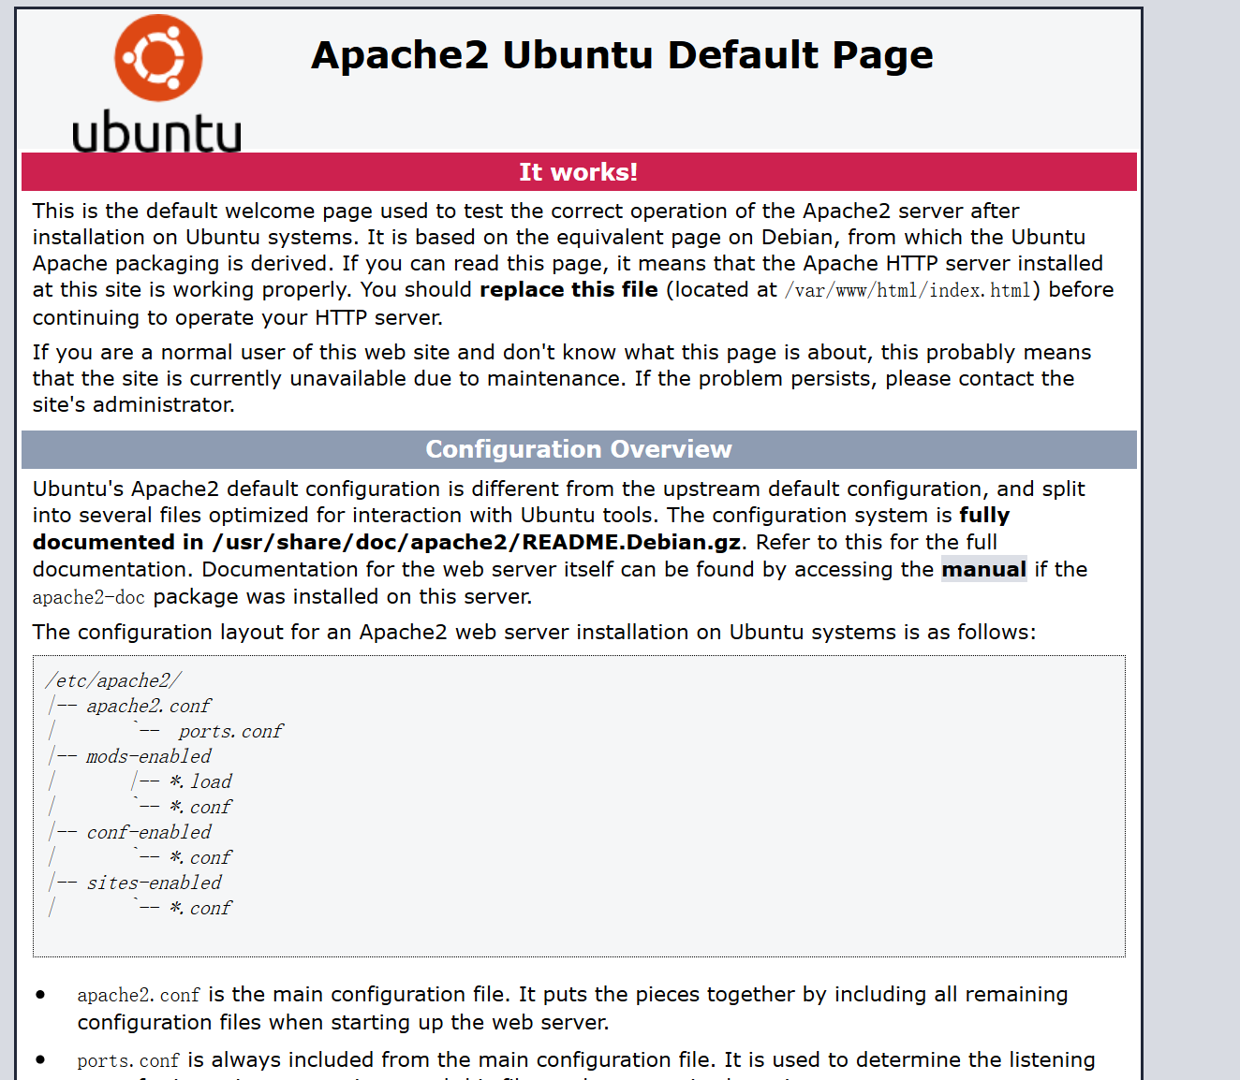Click the apache2-doc package name

click(x=89, y=597)
